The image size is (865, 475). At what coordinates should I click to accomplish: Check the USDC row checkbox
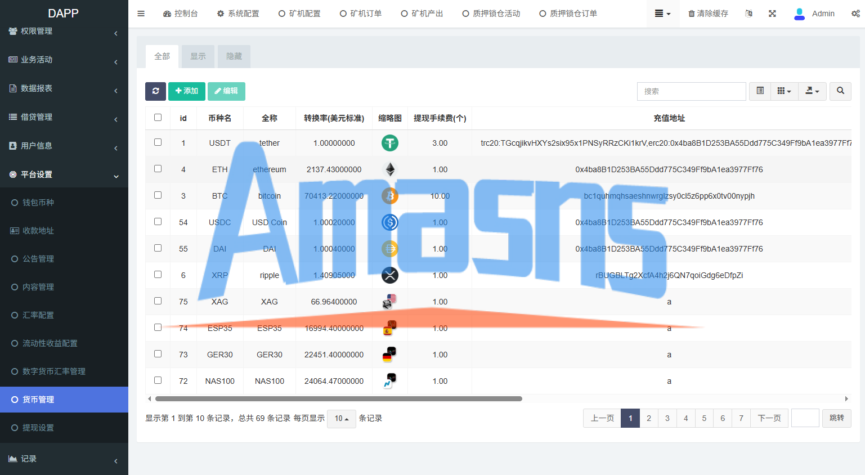158,222
